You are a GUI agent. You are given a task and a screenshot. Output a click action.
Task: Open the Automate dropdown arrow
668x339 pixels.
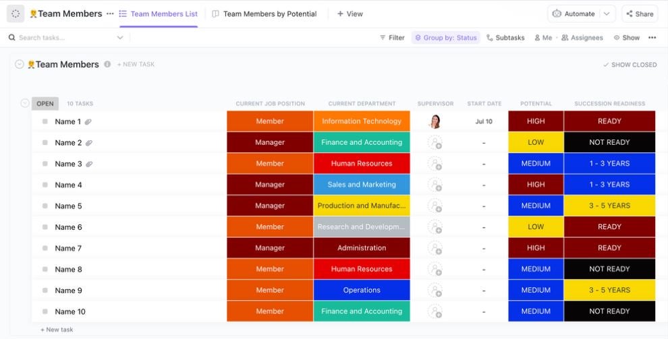607,13
